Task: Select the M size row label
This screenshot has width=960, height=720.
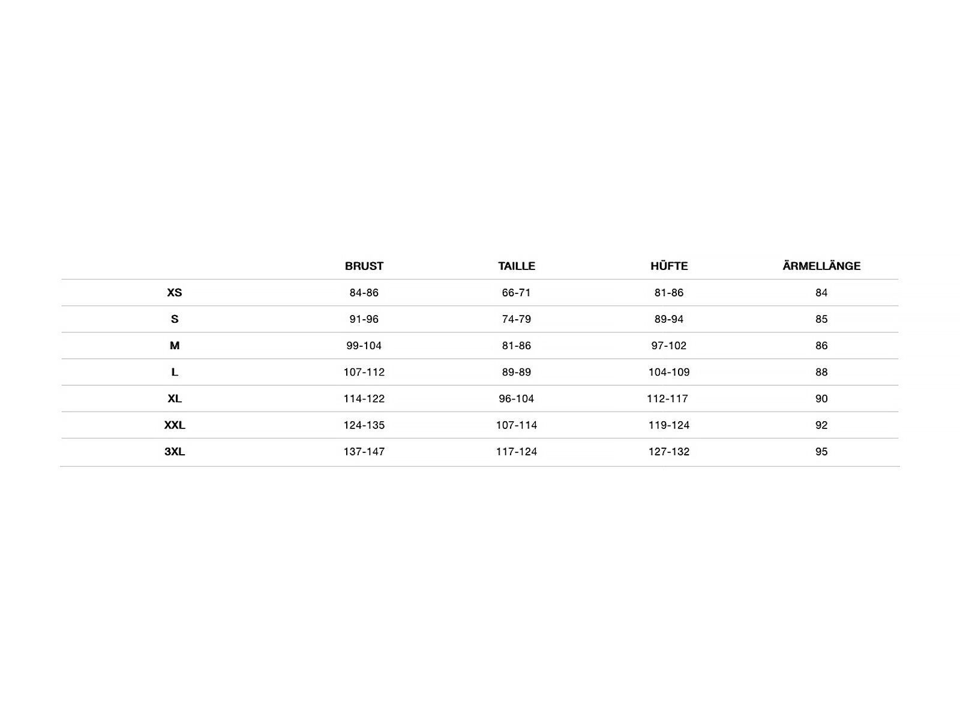Action: click(175, 346)
